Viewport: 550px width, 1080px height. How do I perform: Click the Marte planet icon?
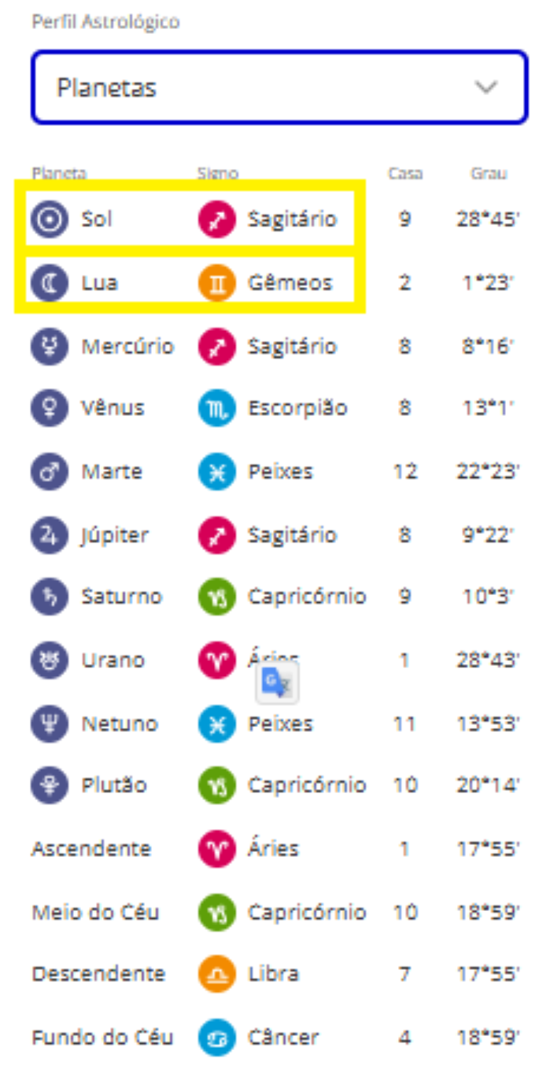(49, 471)
